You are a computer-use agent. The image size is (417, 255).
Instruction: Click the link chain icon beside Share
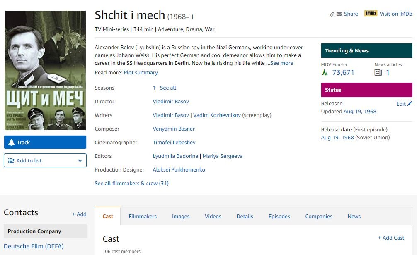tap(332, 14)
